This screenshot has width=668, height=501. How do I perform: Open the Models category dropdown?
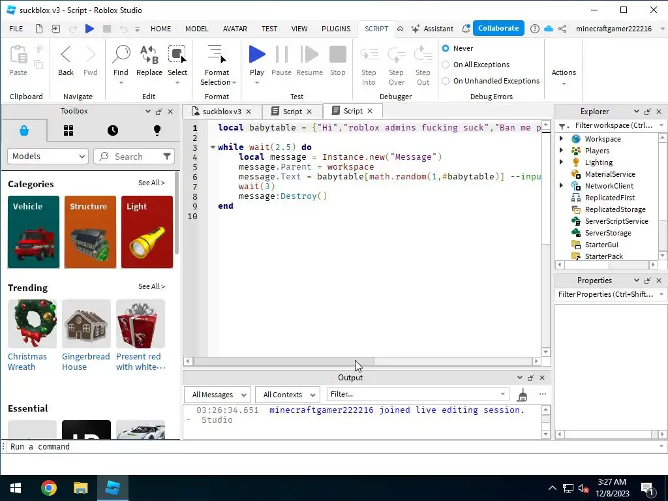click(48, 157)
